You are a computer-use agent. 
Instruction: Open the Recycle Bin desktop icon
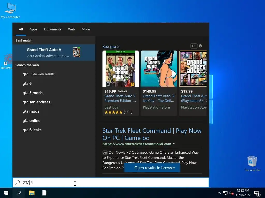tap(252, 164)
